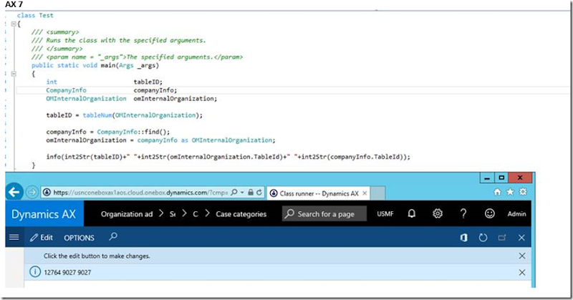This screenshot has width=573, height=300.
Task: Open the hamburger navigation menu
Action: tap(14, 237)
